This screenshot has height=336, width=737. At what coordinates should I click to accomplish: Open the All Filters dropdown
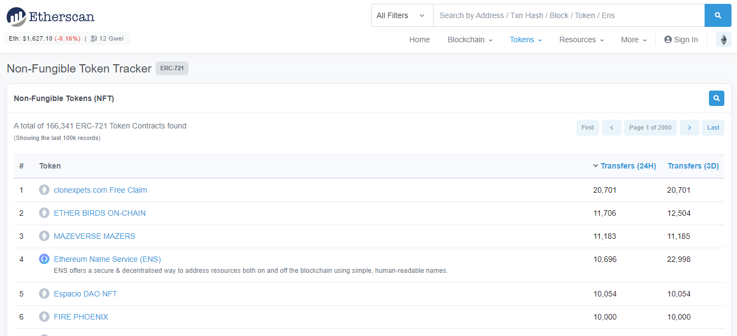click(x=402, y=15)
